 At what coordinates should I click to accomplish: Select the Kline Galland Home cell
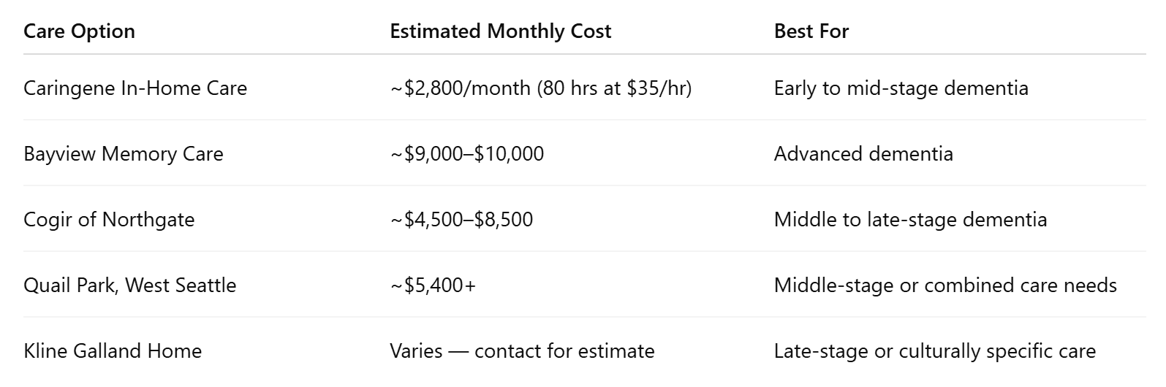pyautogui.click(x=113, y=351)
